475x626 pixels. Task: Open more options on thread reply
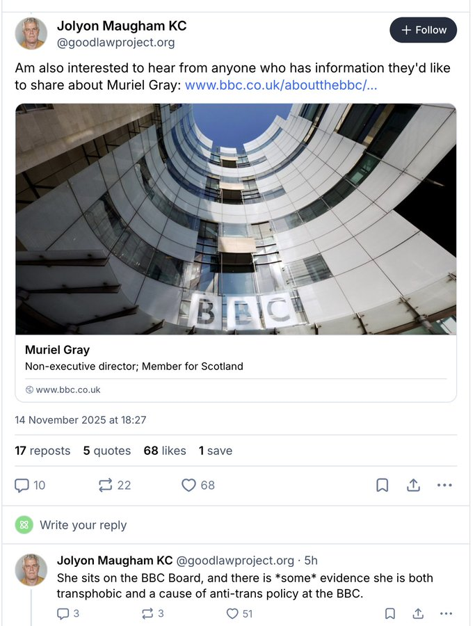pyautogui.click(x=445, y=613)
